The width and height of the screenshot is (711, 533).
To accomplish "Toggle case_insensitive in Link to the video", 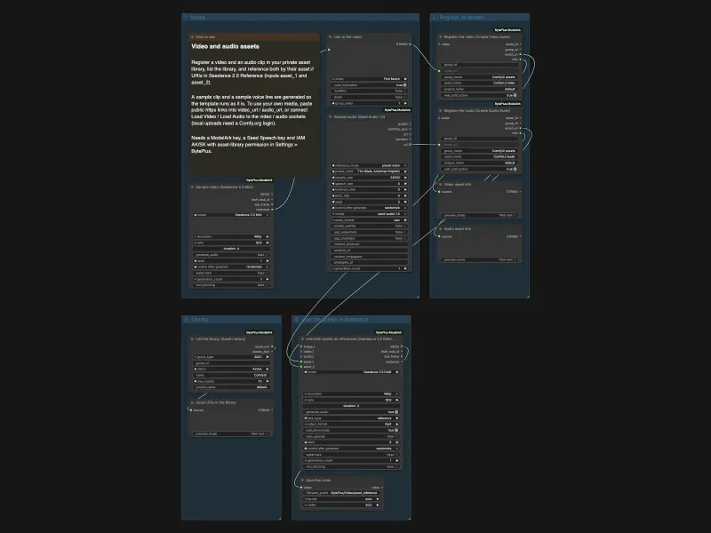I will (369, 84).
